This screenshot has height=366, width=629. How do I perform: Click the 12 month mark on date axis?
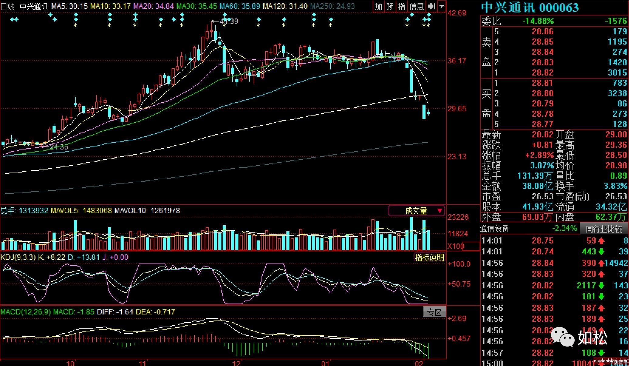(x=236, y=363)
